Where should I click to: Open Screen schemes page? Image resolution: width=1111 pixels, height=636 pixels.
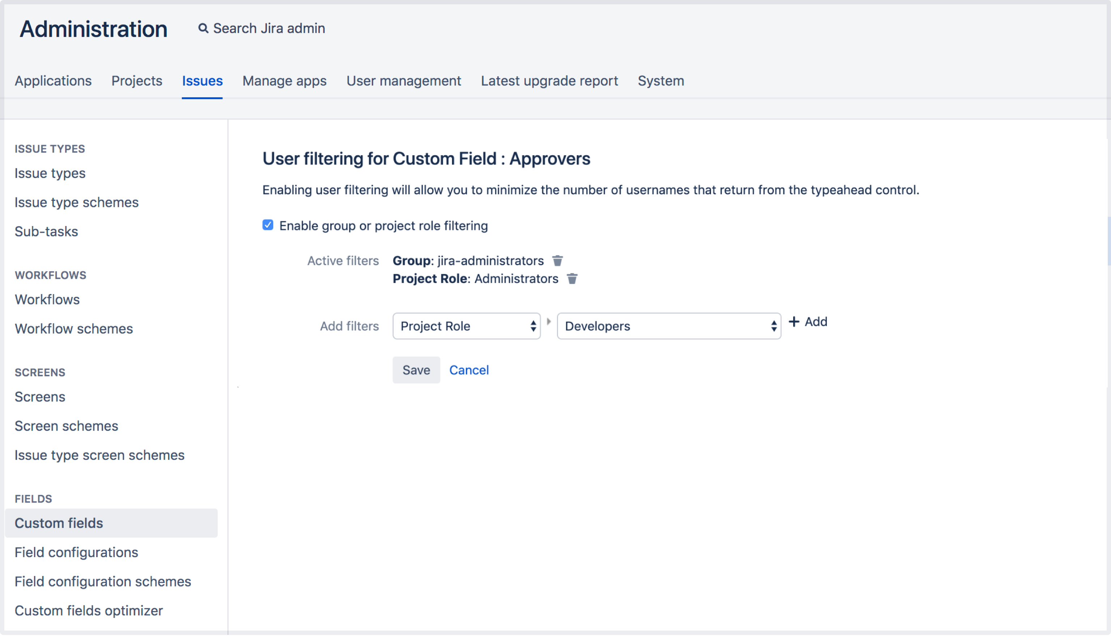click(x=66, y=426)
